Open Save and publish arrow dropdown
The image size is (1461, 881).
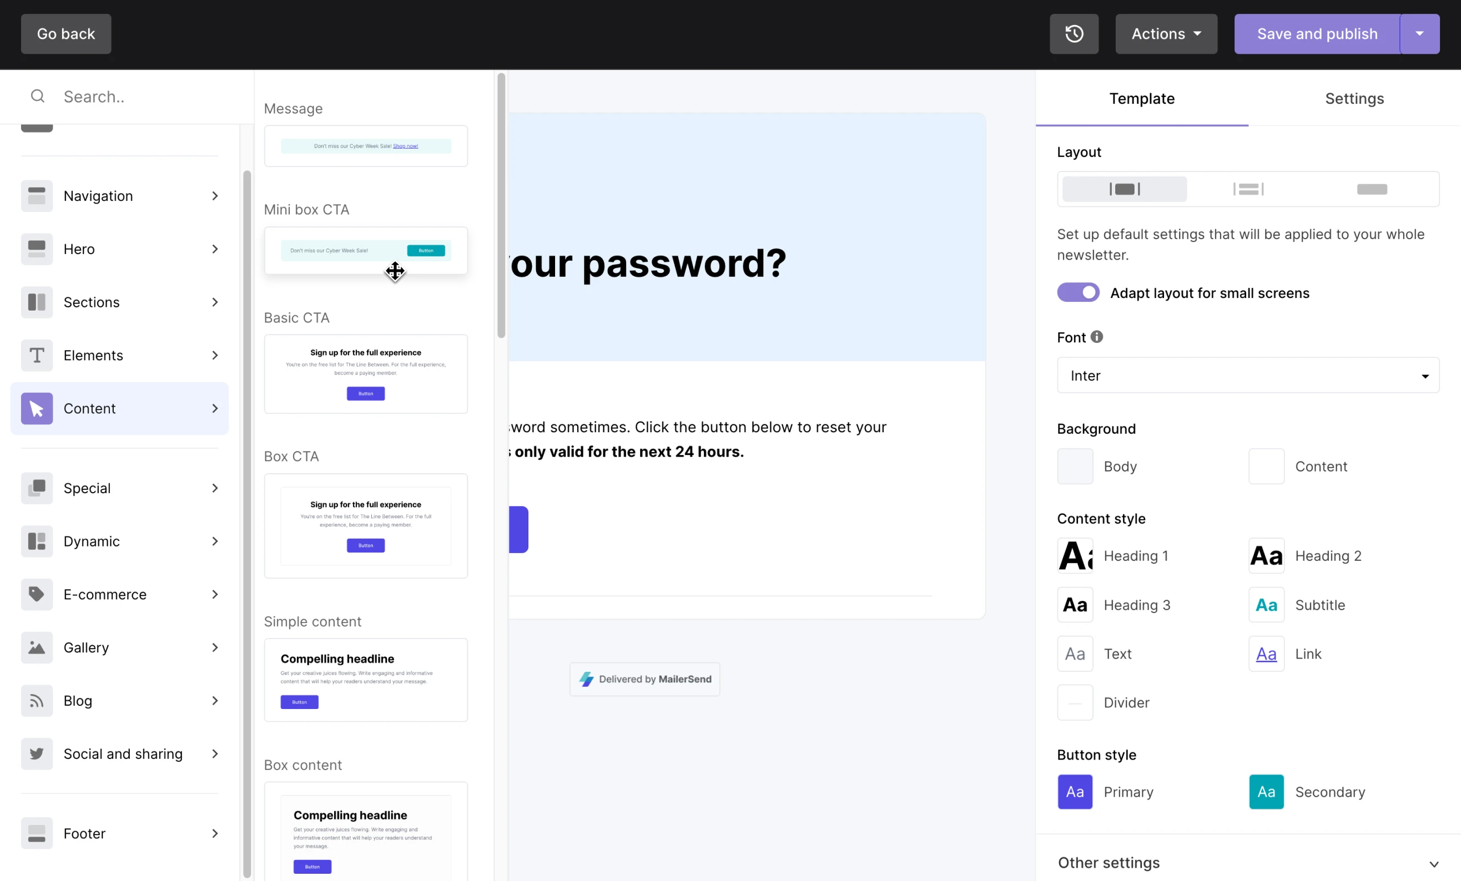point(1419,34)
